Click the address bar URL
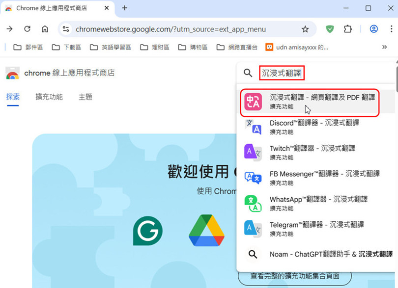The width and height of the screenshot is (398, 288). pyautogui.click(x=171, y=29)
